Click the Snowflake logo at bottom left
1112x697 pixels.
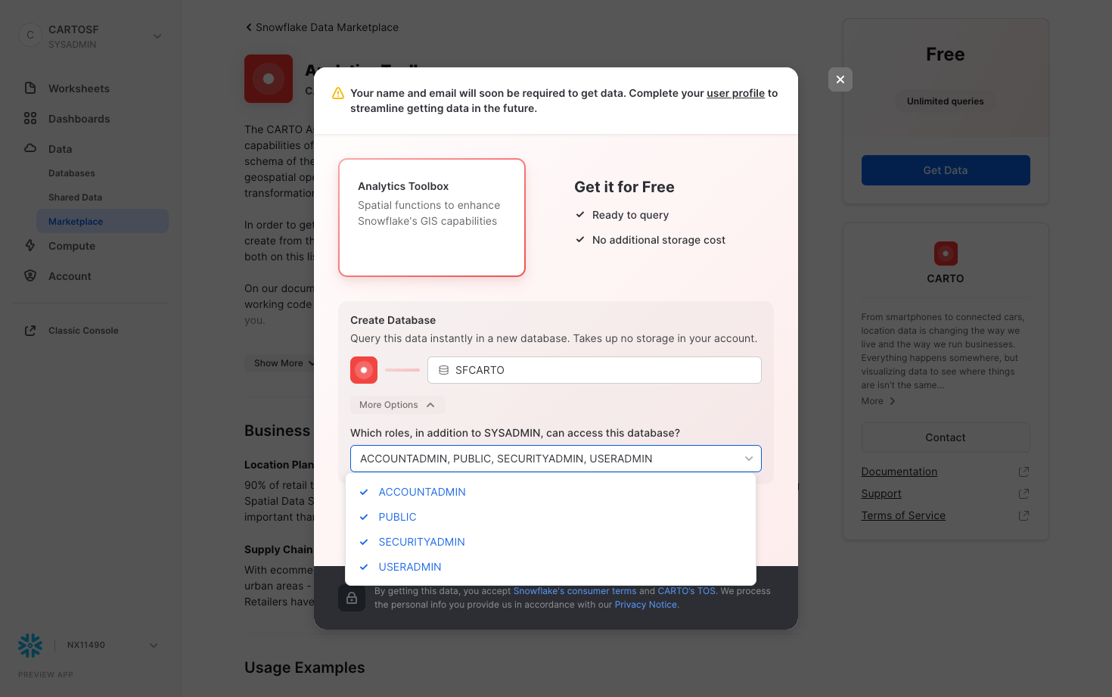[x=30, y=645]
